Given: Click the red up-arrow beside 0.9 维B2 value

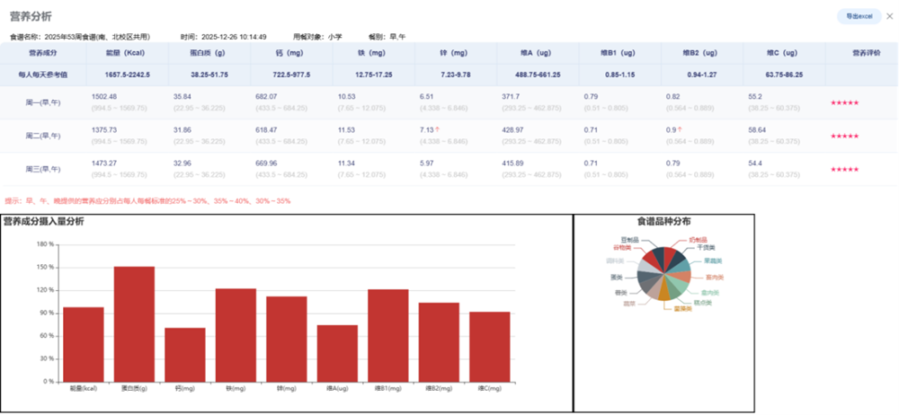Looking at the screenshot, I should 681,129.
